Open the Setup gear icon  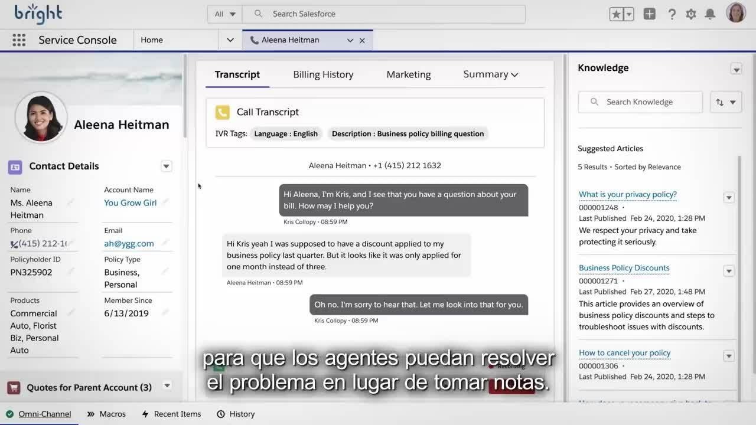tap(691, 14)
